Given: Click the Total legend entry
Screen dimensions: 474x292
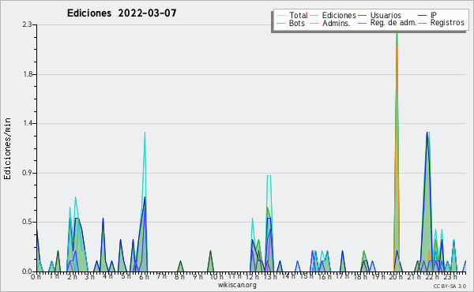Looking at the screenshot, I should point(292,15).
